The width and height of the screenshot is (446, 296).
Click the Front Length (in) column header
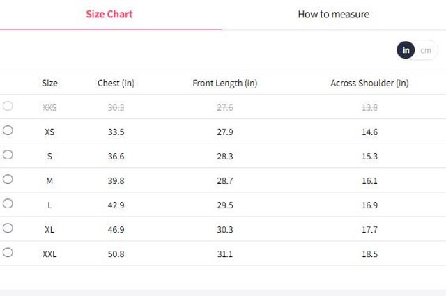tap(224, 84)
